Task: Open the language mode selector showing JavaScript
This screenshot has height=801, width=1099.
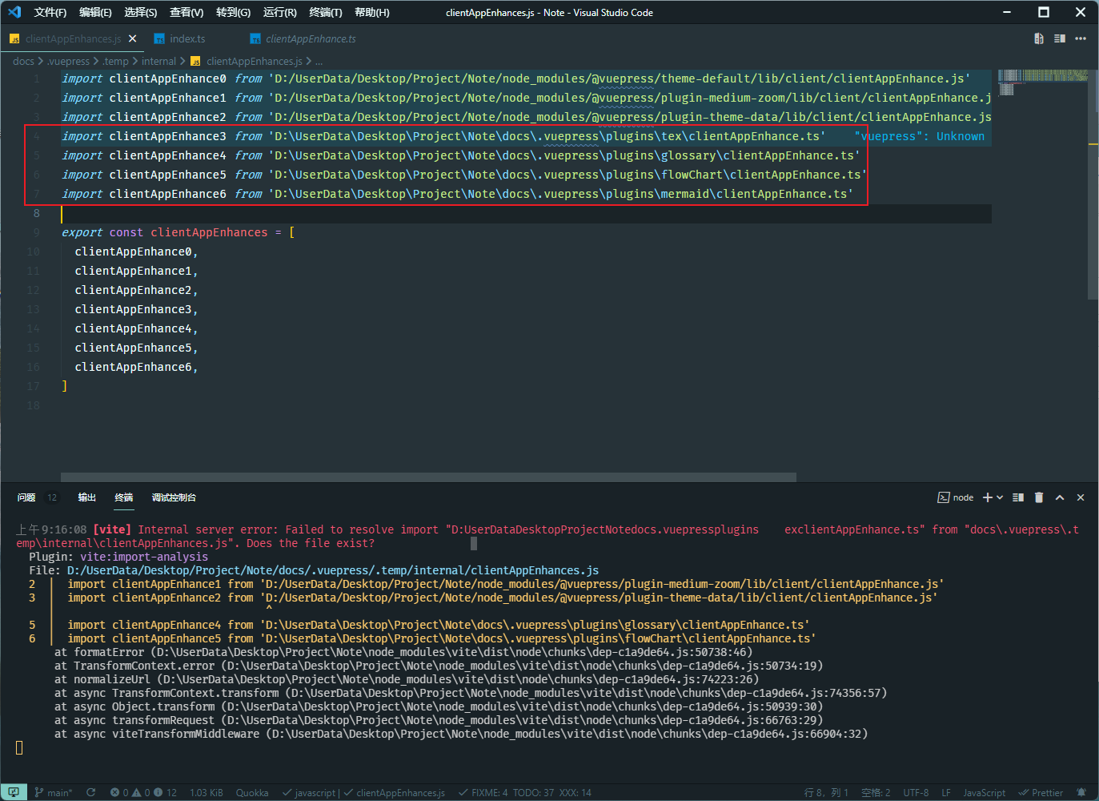Action: coord(984,792)
